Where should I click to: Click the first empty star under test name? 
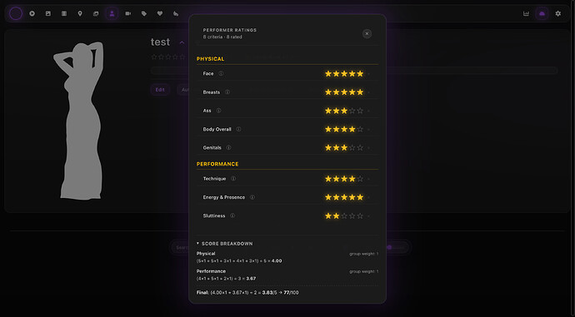(154, 57)
